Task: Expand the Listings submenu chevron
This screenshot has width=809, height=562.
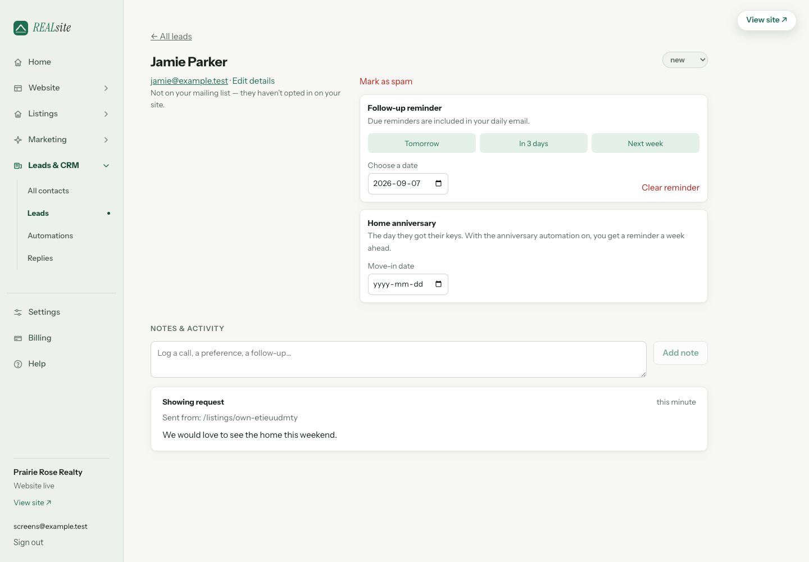Action: coord(106,114)
